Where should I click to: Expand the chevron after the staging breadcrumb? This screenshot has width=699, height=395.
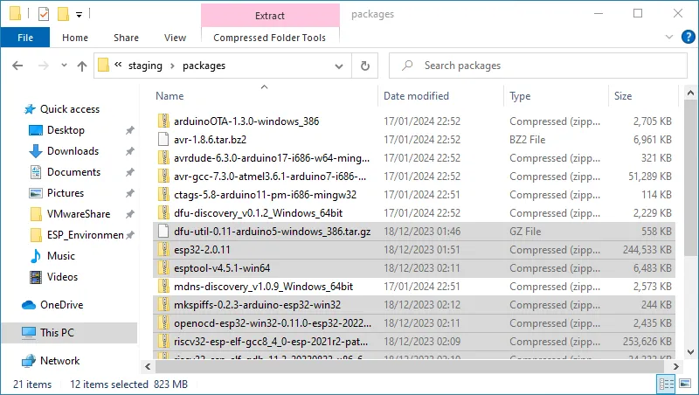[172, 66]
